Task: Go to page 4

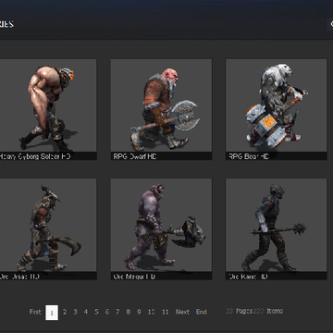Action: pos(86,312)
